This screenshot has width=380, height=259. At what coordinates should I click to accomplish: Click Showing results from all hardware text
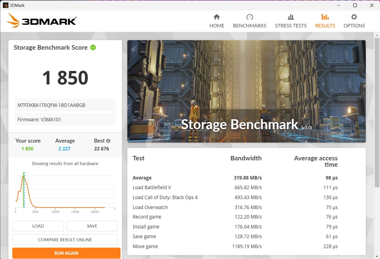click(x=65, y=164)
